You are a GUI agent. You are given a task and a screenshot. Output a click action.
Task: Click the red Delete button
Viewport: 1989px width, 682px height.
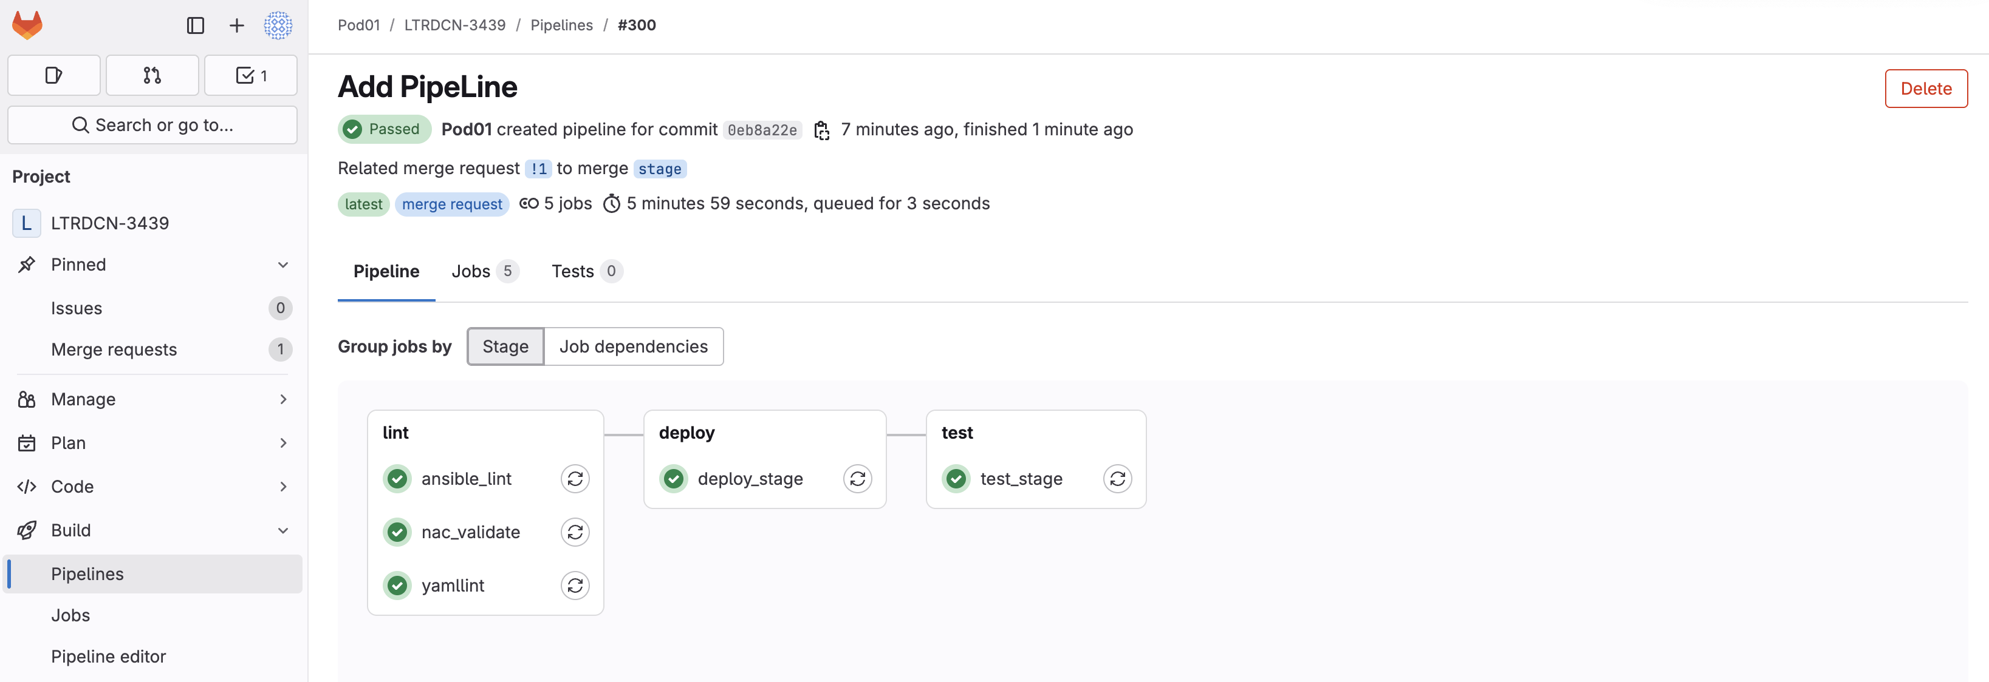coord(1926,89)
